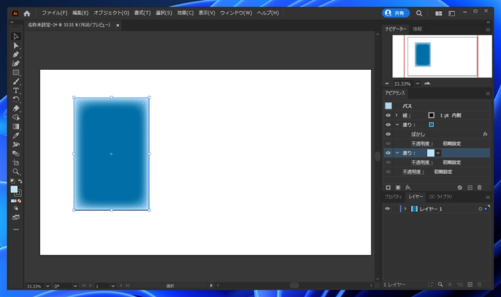Image resolution: width=501 pixels, height=297 pixels.
Task: Click the swap fill and stroke icon
Action: (x=20, y=181)
